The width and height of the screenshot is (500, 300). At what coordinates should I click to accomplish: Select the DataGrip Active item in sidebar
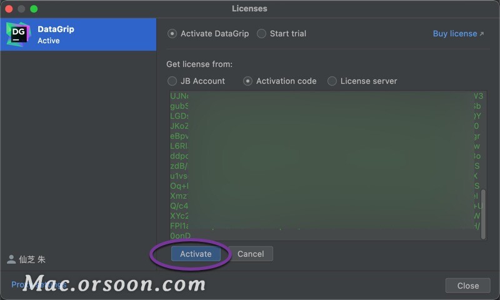pyautogui.click(x=79, y=34)
